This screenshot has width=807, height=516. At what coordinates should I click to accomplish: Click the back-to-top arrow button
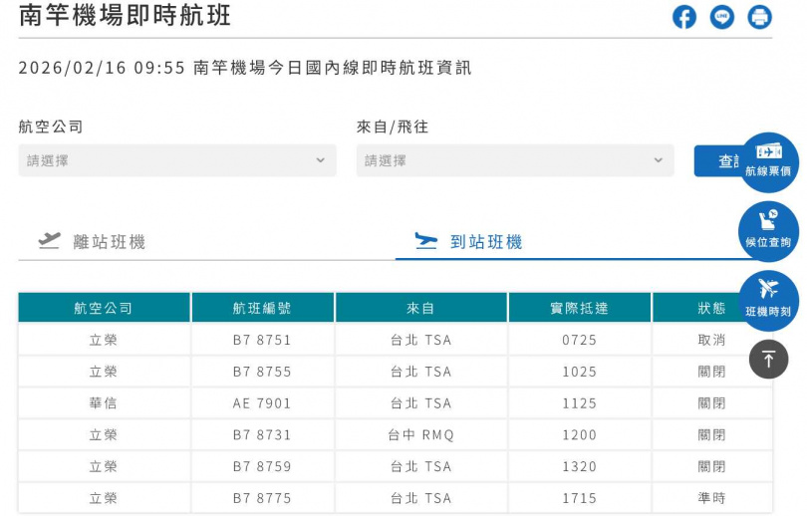point(768,359)
